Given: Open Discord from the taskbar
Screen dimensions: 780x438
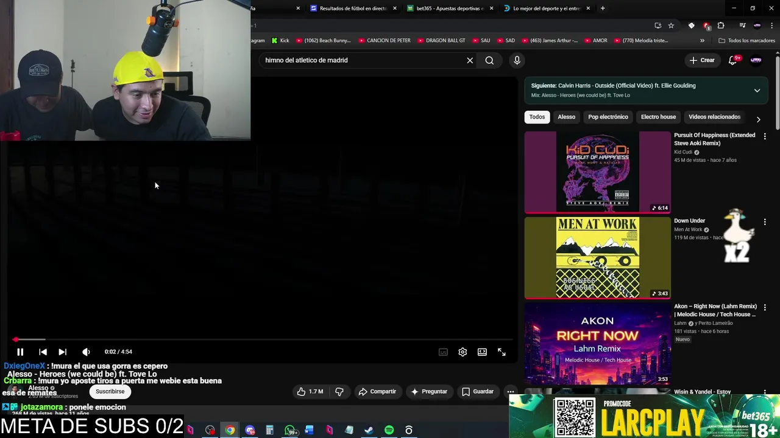Looking at the screenshot, I should pos(250,430).
